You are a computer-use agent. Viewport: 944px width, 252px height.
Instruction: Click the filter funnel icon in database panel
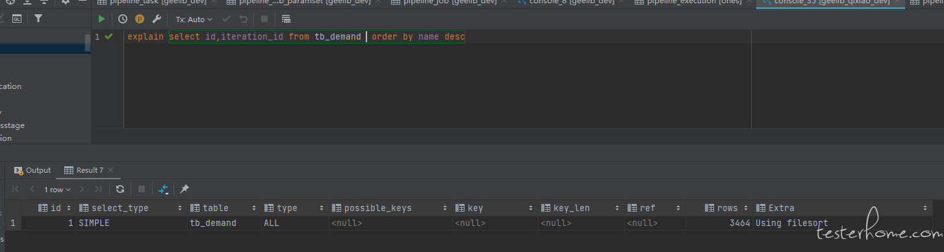click(38, 19)
